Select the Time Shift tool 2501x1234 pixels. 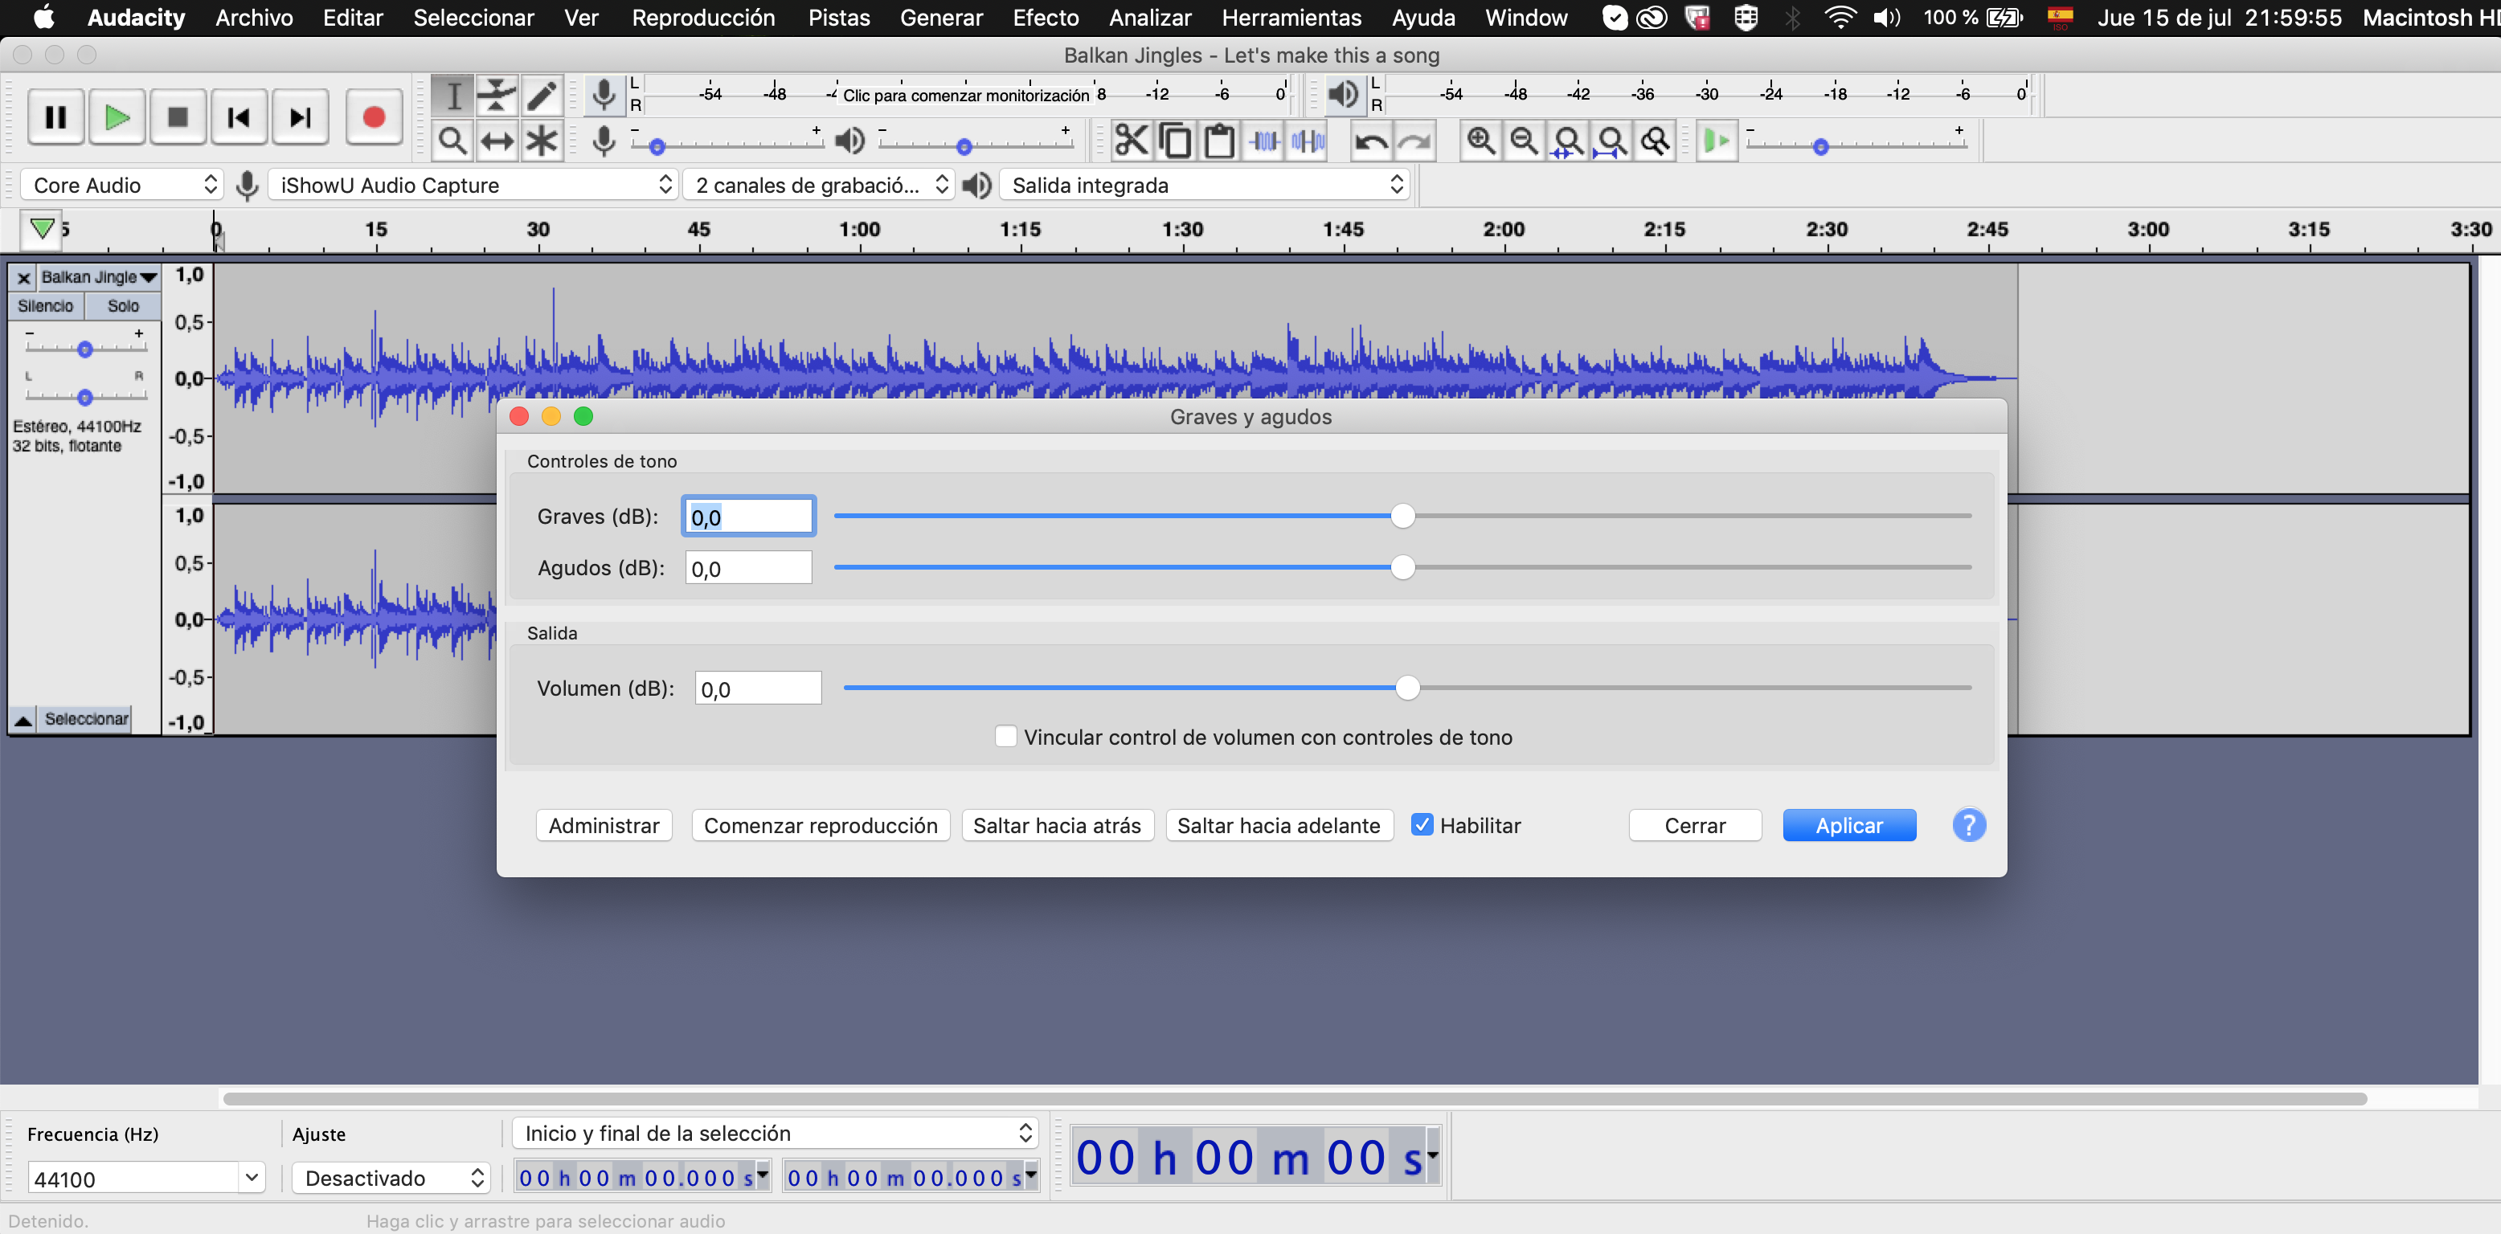coord(497,141)
